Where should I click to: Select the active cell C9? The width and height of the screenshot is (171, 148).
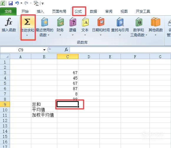(x=68, y=104)
